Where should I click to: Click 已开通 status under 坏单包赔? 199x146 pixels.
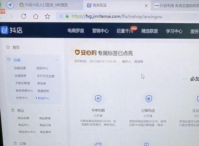[98, 116]
